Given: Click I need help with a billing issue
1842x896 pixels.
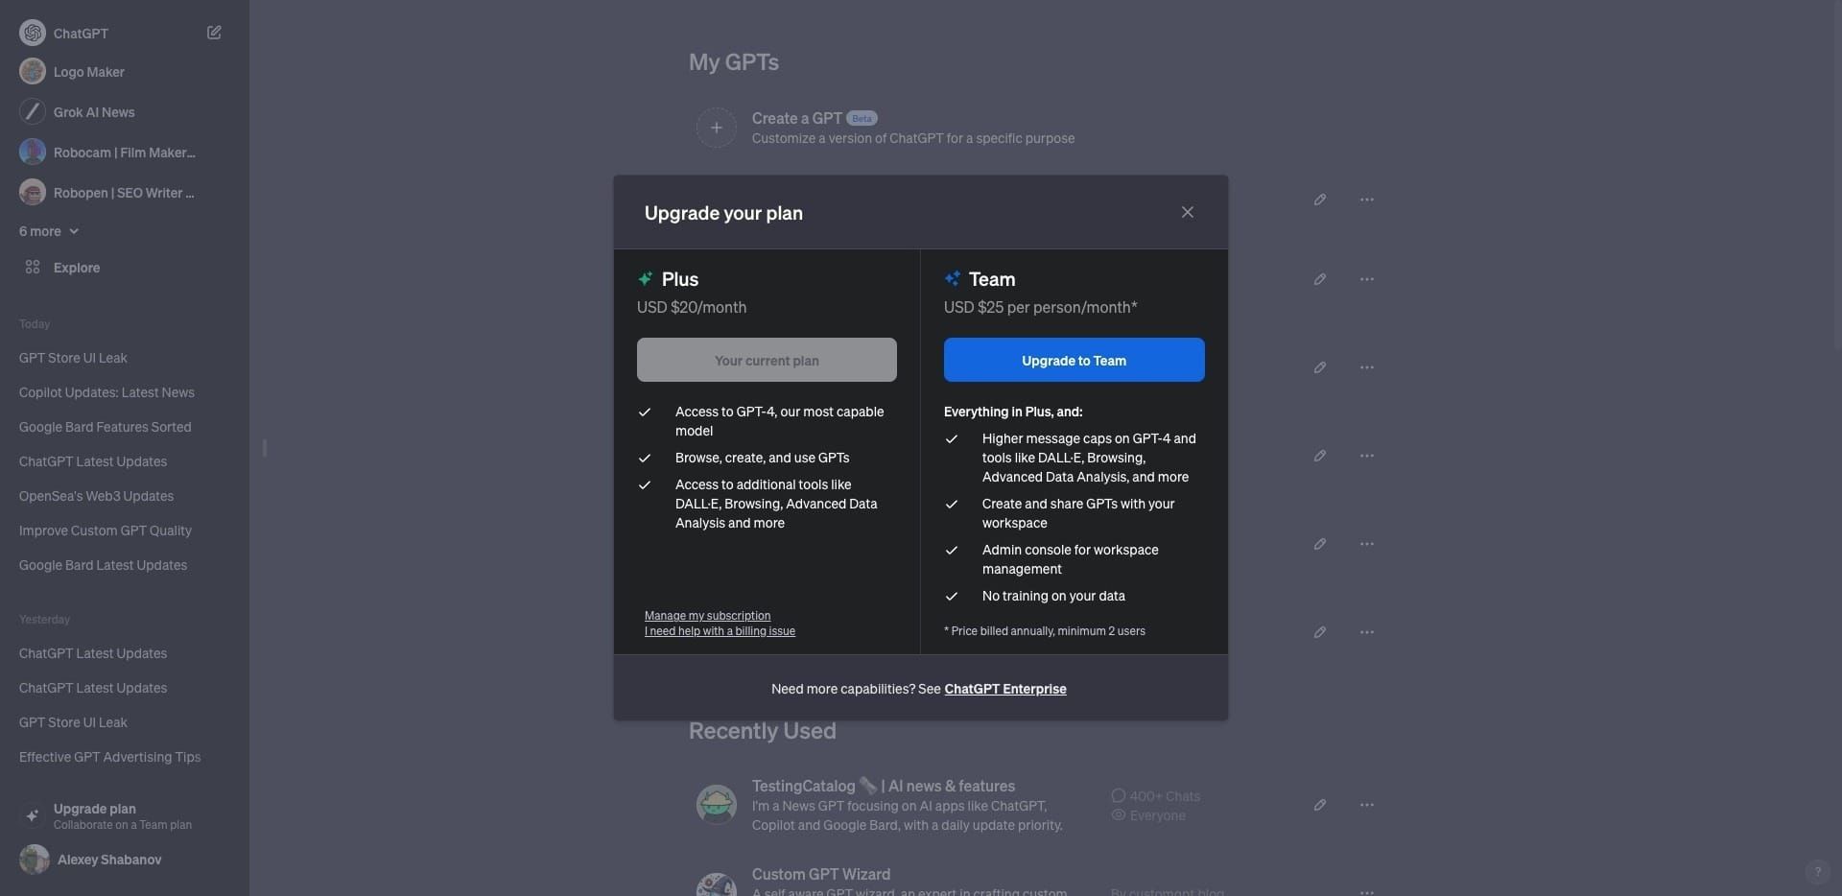Looking at the screenshot, I should 720,630.
